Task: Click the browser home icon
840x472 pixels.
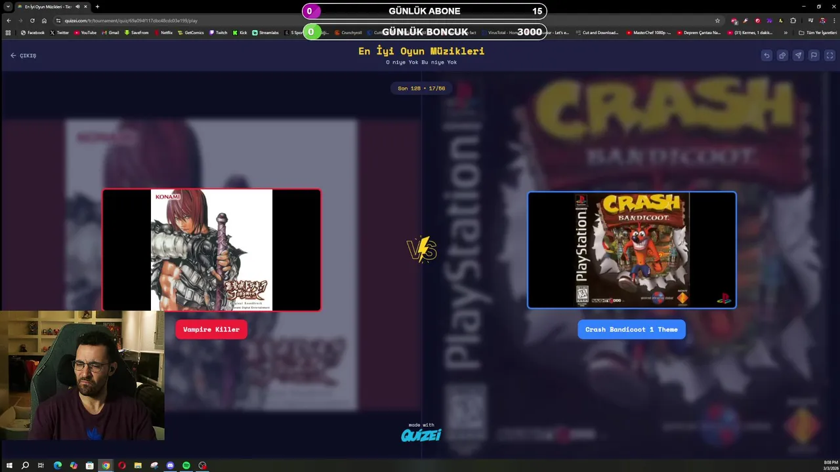Action: pyautogui.click(x=44, y=20)
